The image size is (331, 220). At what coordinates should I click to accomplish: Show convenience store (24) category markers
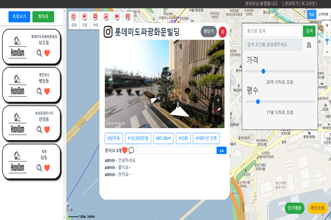pos(128,17)
